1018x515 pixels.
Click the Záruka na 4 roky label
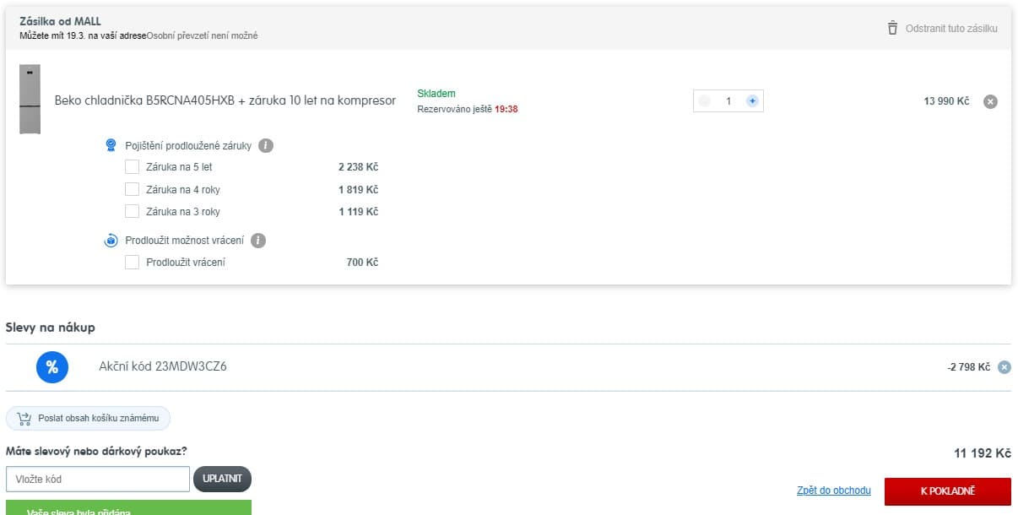(x=183, y=190)
